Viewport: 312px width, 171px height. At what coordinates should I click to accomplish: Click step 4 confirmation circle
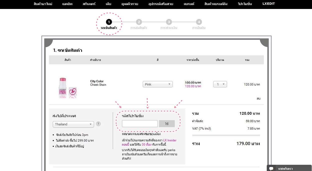[x=199, y=22]
